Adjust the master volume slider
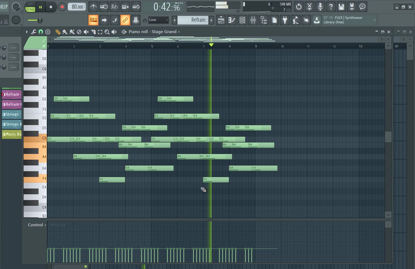The width and height of the screenshot is (415, 269). pyautogui.click(x=39, y=20)
